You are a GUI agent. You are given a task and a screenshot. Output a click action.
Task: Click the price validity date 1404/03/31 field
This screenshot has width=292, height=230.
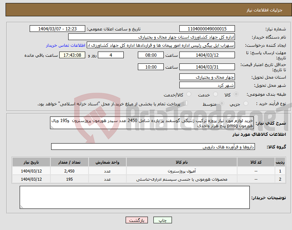pyautogui.click(x=207, y=67)
